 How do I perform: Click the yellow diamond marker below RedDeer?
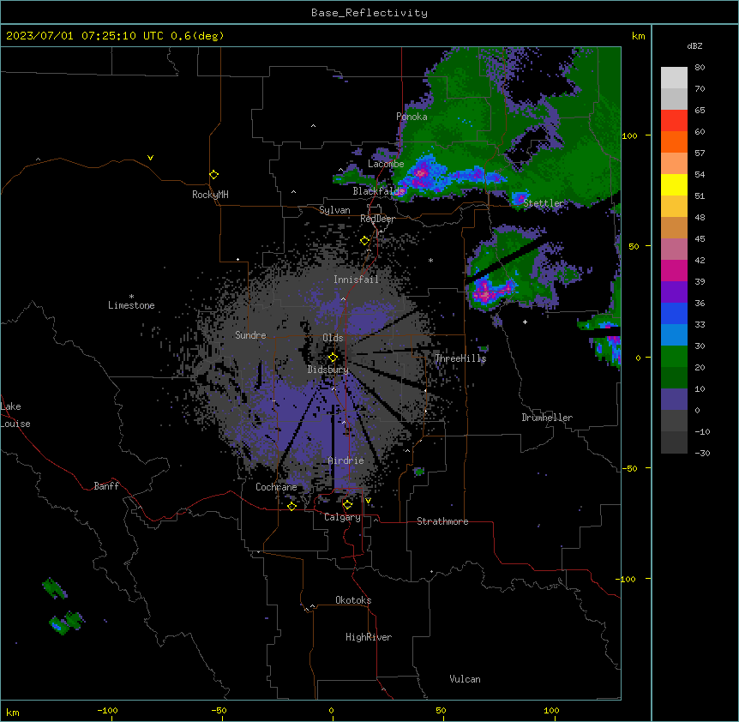364,241
